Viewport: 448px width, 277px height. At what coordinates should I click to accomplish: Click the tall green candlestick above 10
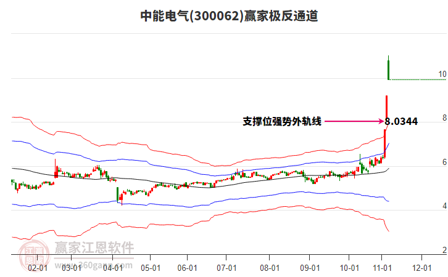(388, 68)
